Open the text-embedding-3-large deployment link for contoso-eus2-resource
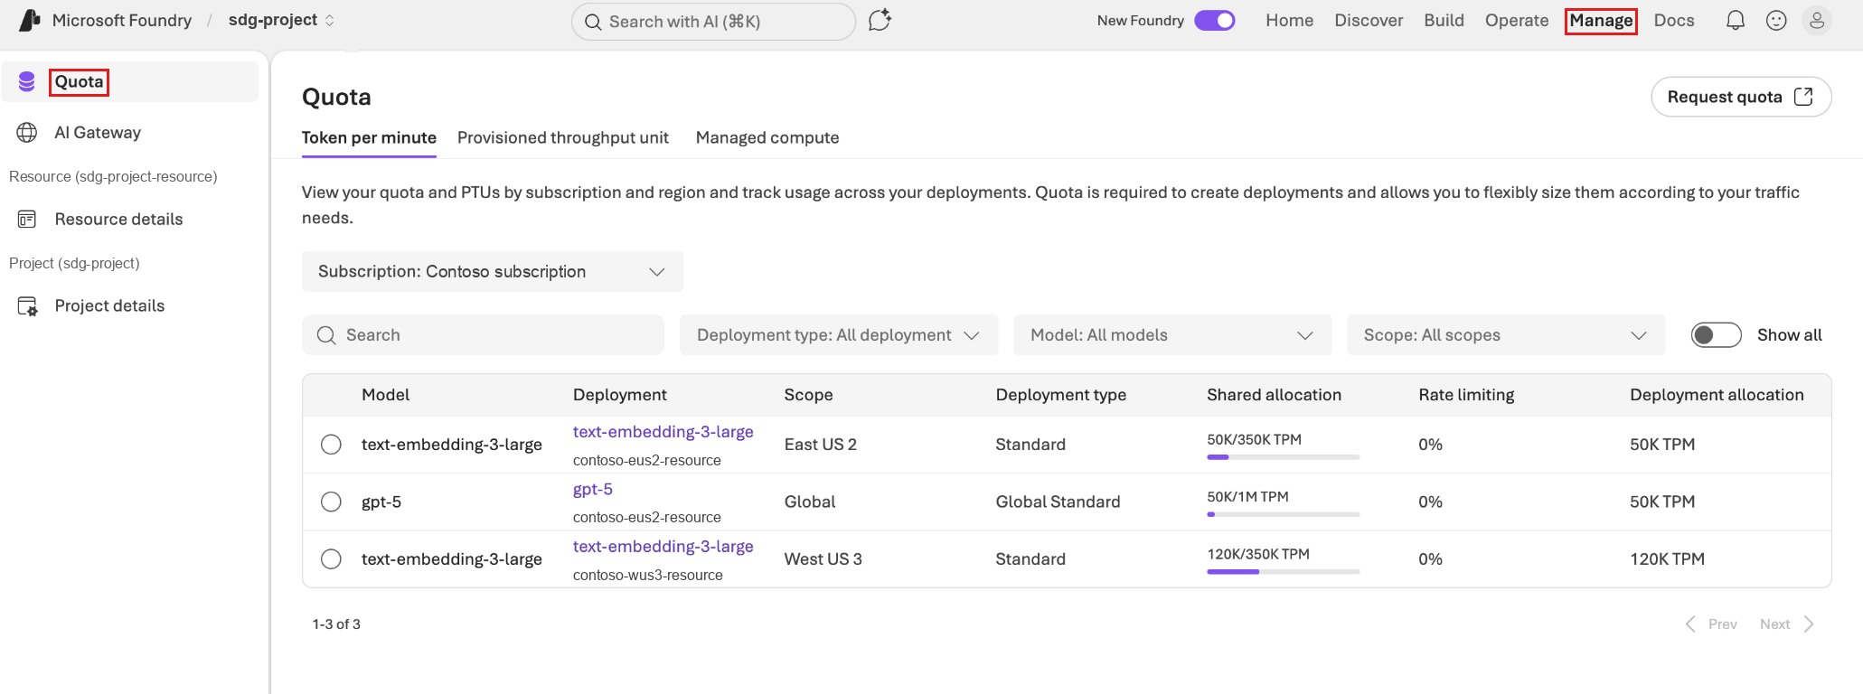This screenshot has height=694, width=1863. 663,432
